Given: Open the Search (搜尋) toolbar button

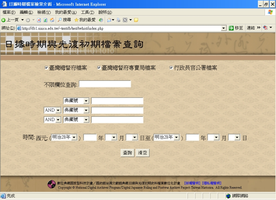Looking at the screenshot, I should click(x=64, y=20).
